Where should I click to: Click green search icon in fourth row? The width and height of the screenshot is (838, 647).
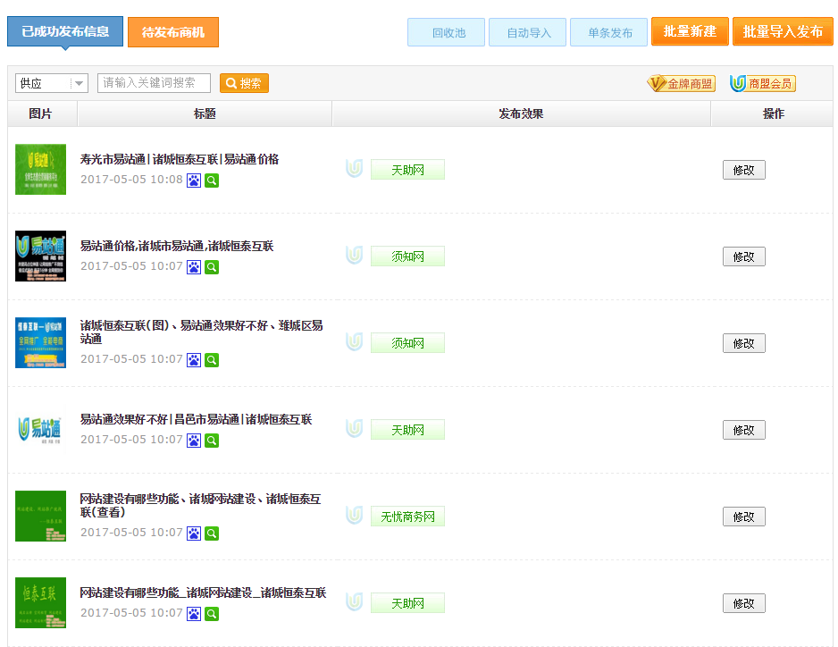pos(212,441)
